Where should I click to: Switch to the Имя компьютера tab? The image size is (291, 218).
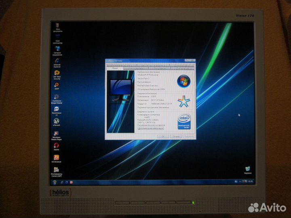coord(135,69)
